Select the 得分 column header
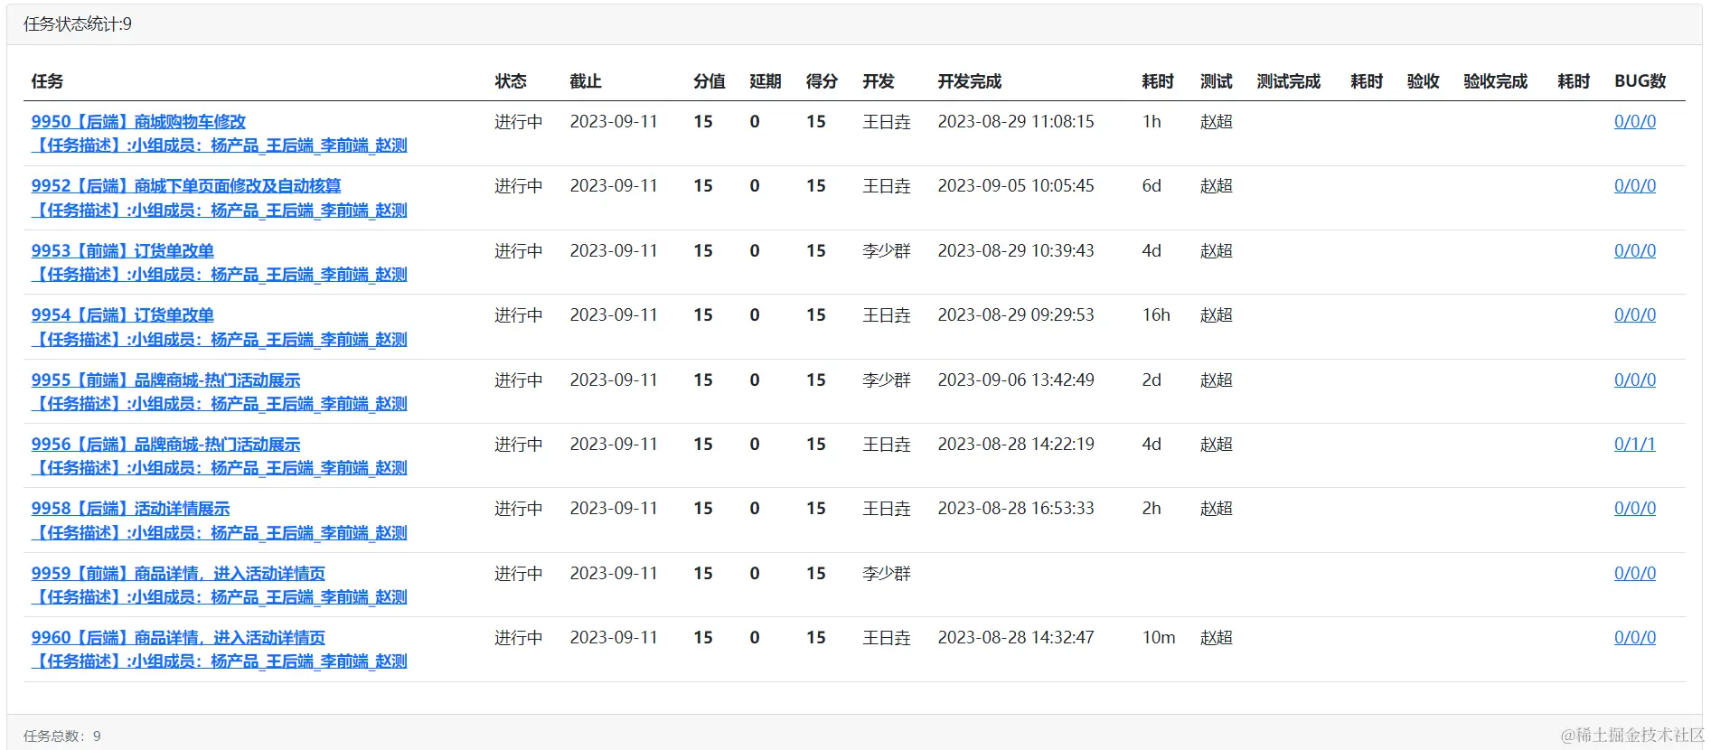This screenshot has height=750, width=1711. tap(823, 81)
